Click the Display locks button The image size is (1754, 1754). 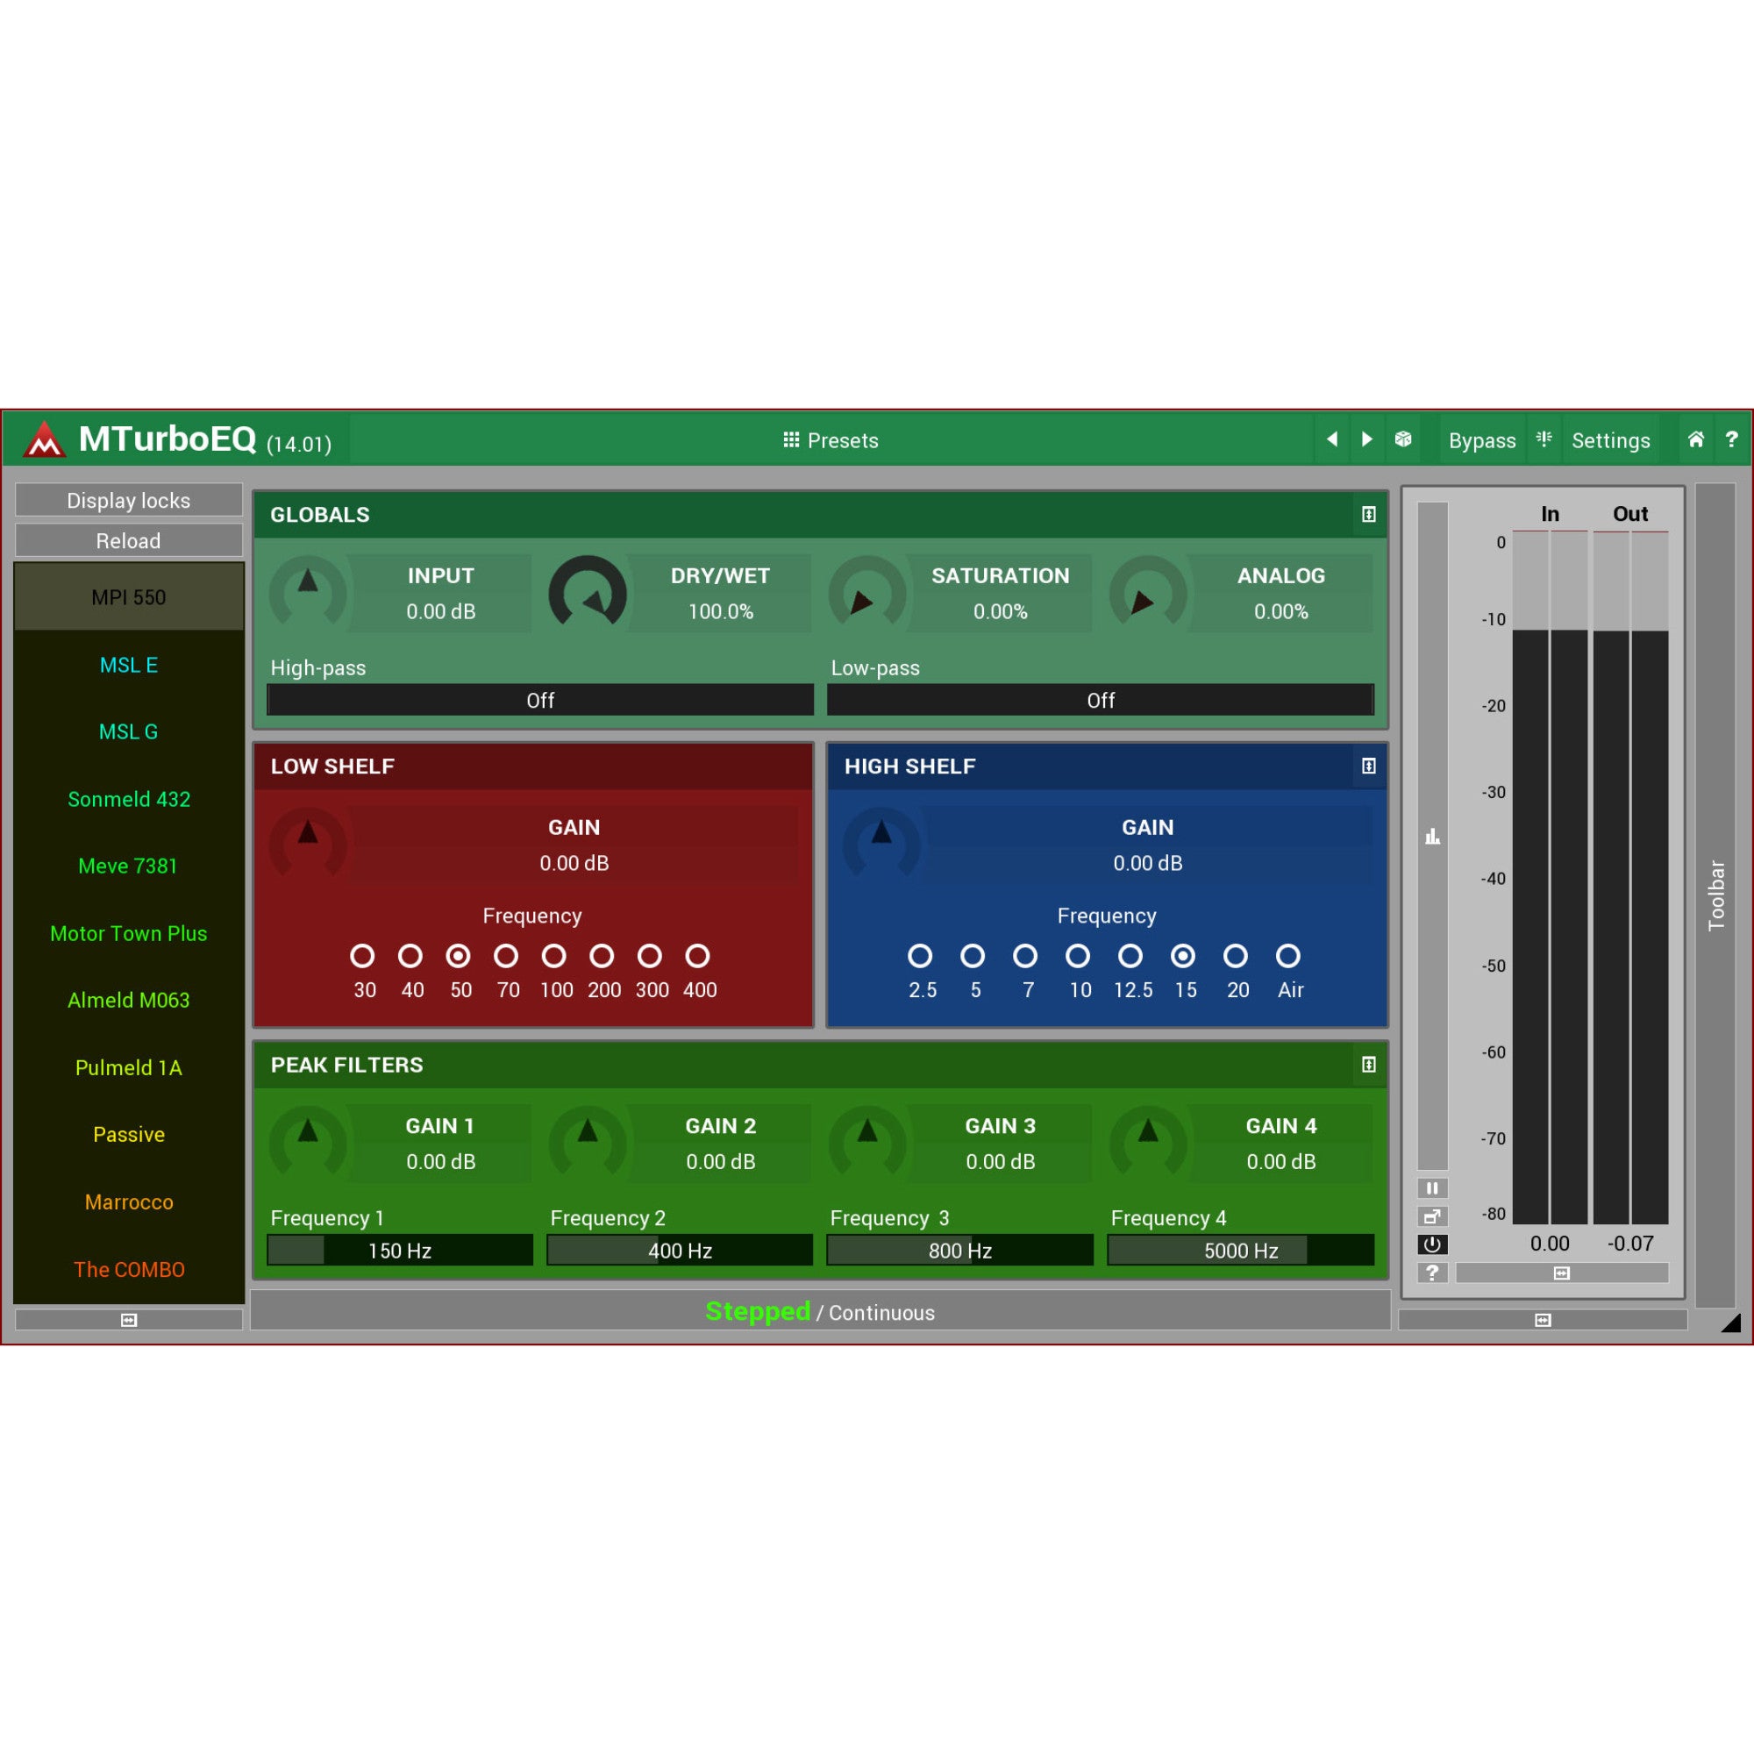[x=129, y=500]
